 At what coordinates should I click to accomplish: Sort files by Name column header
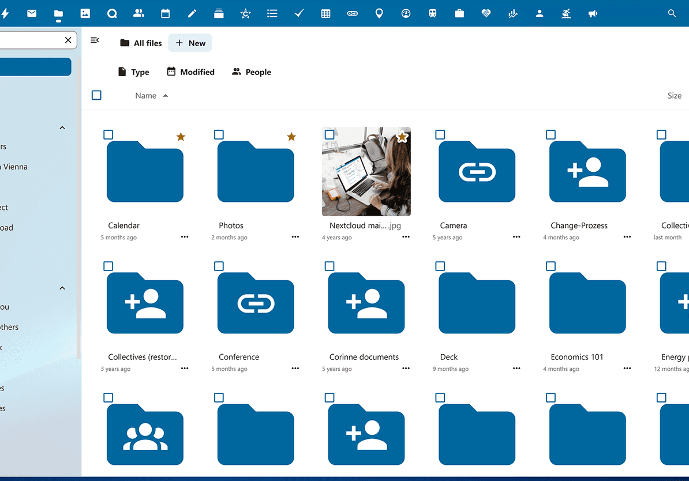(151, 96)
